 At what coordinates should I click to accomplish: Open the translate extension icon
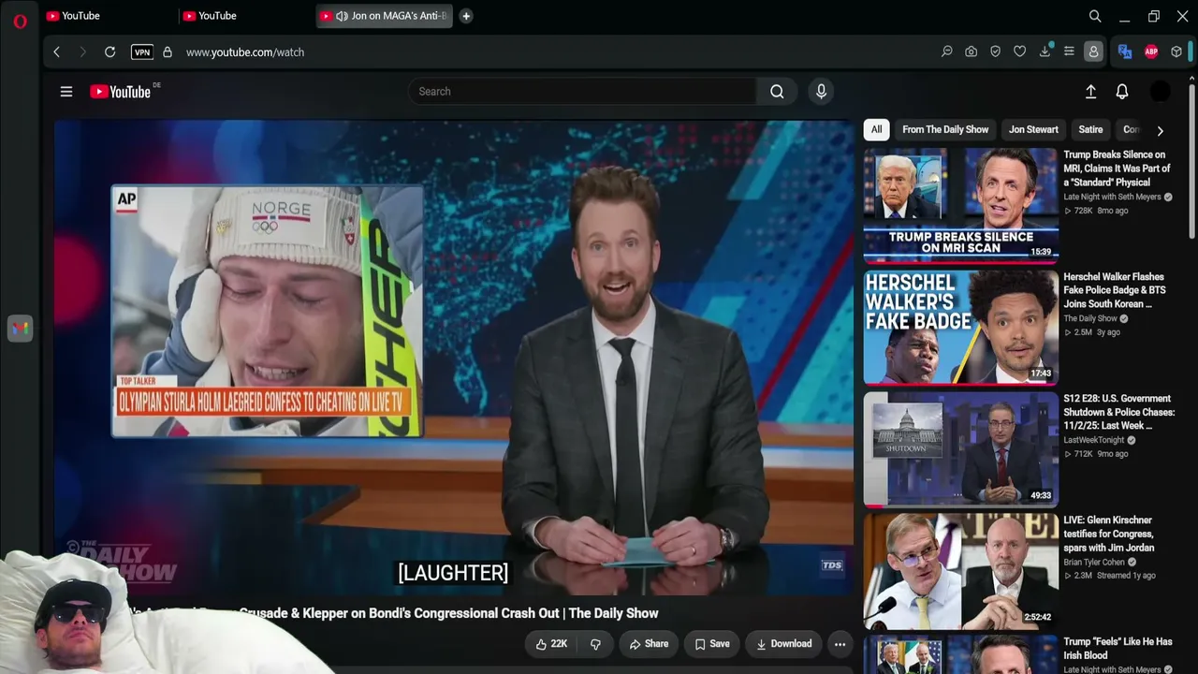coord(1125,52)
